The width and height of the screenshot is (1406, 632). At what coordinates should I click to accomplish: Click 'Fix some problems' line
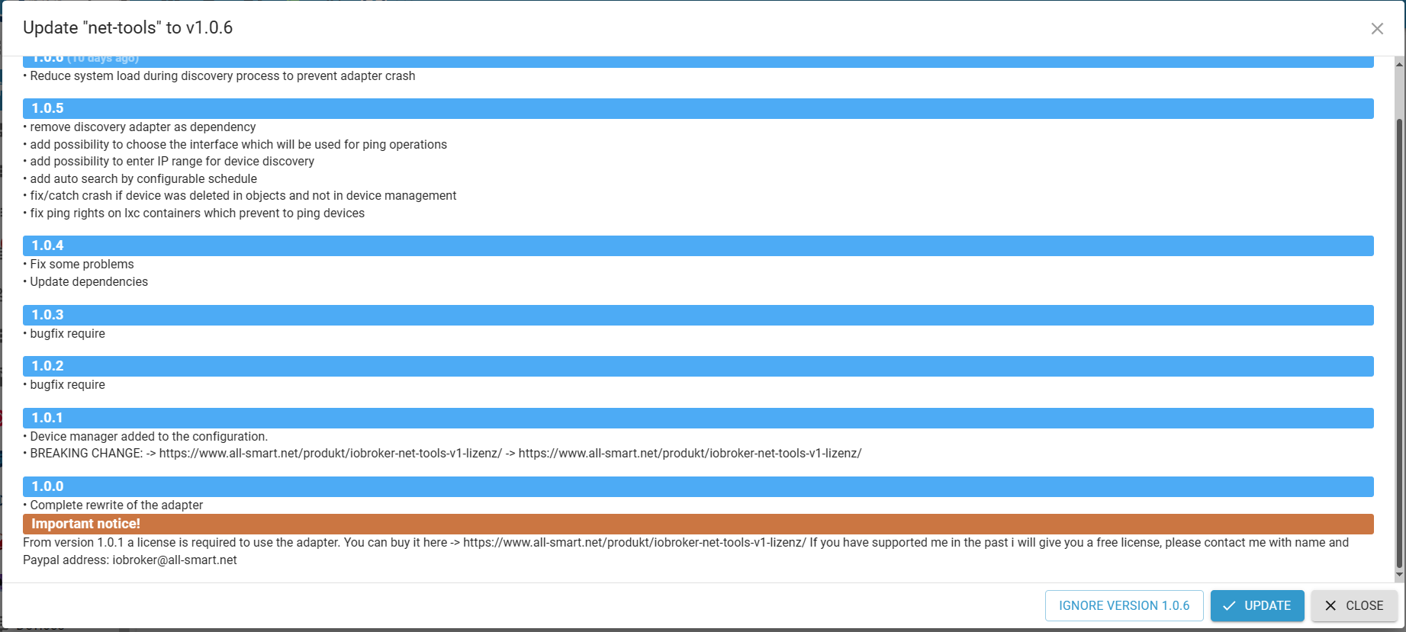pyautogui.click(x=79, y=265)
